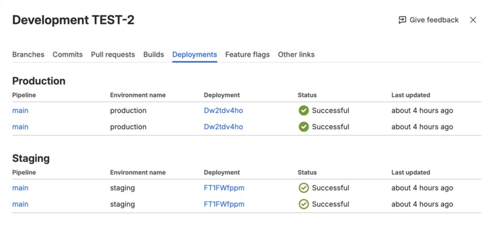Switch to the Branches tab

click(x=28, y=54)
